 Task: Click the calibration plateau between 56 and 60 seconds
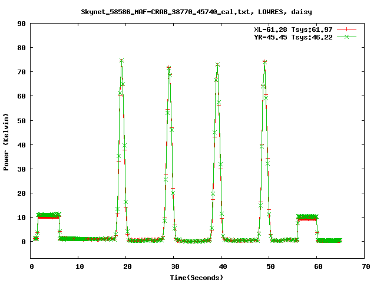307,218
